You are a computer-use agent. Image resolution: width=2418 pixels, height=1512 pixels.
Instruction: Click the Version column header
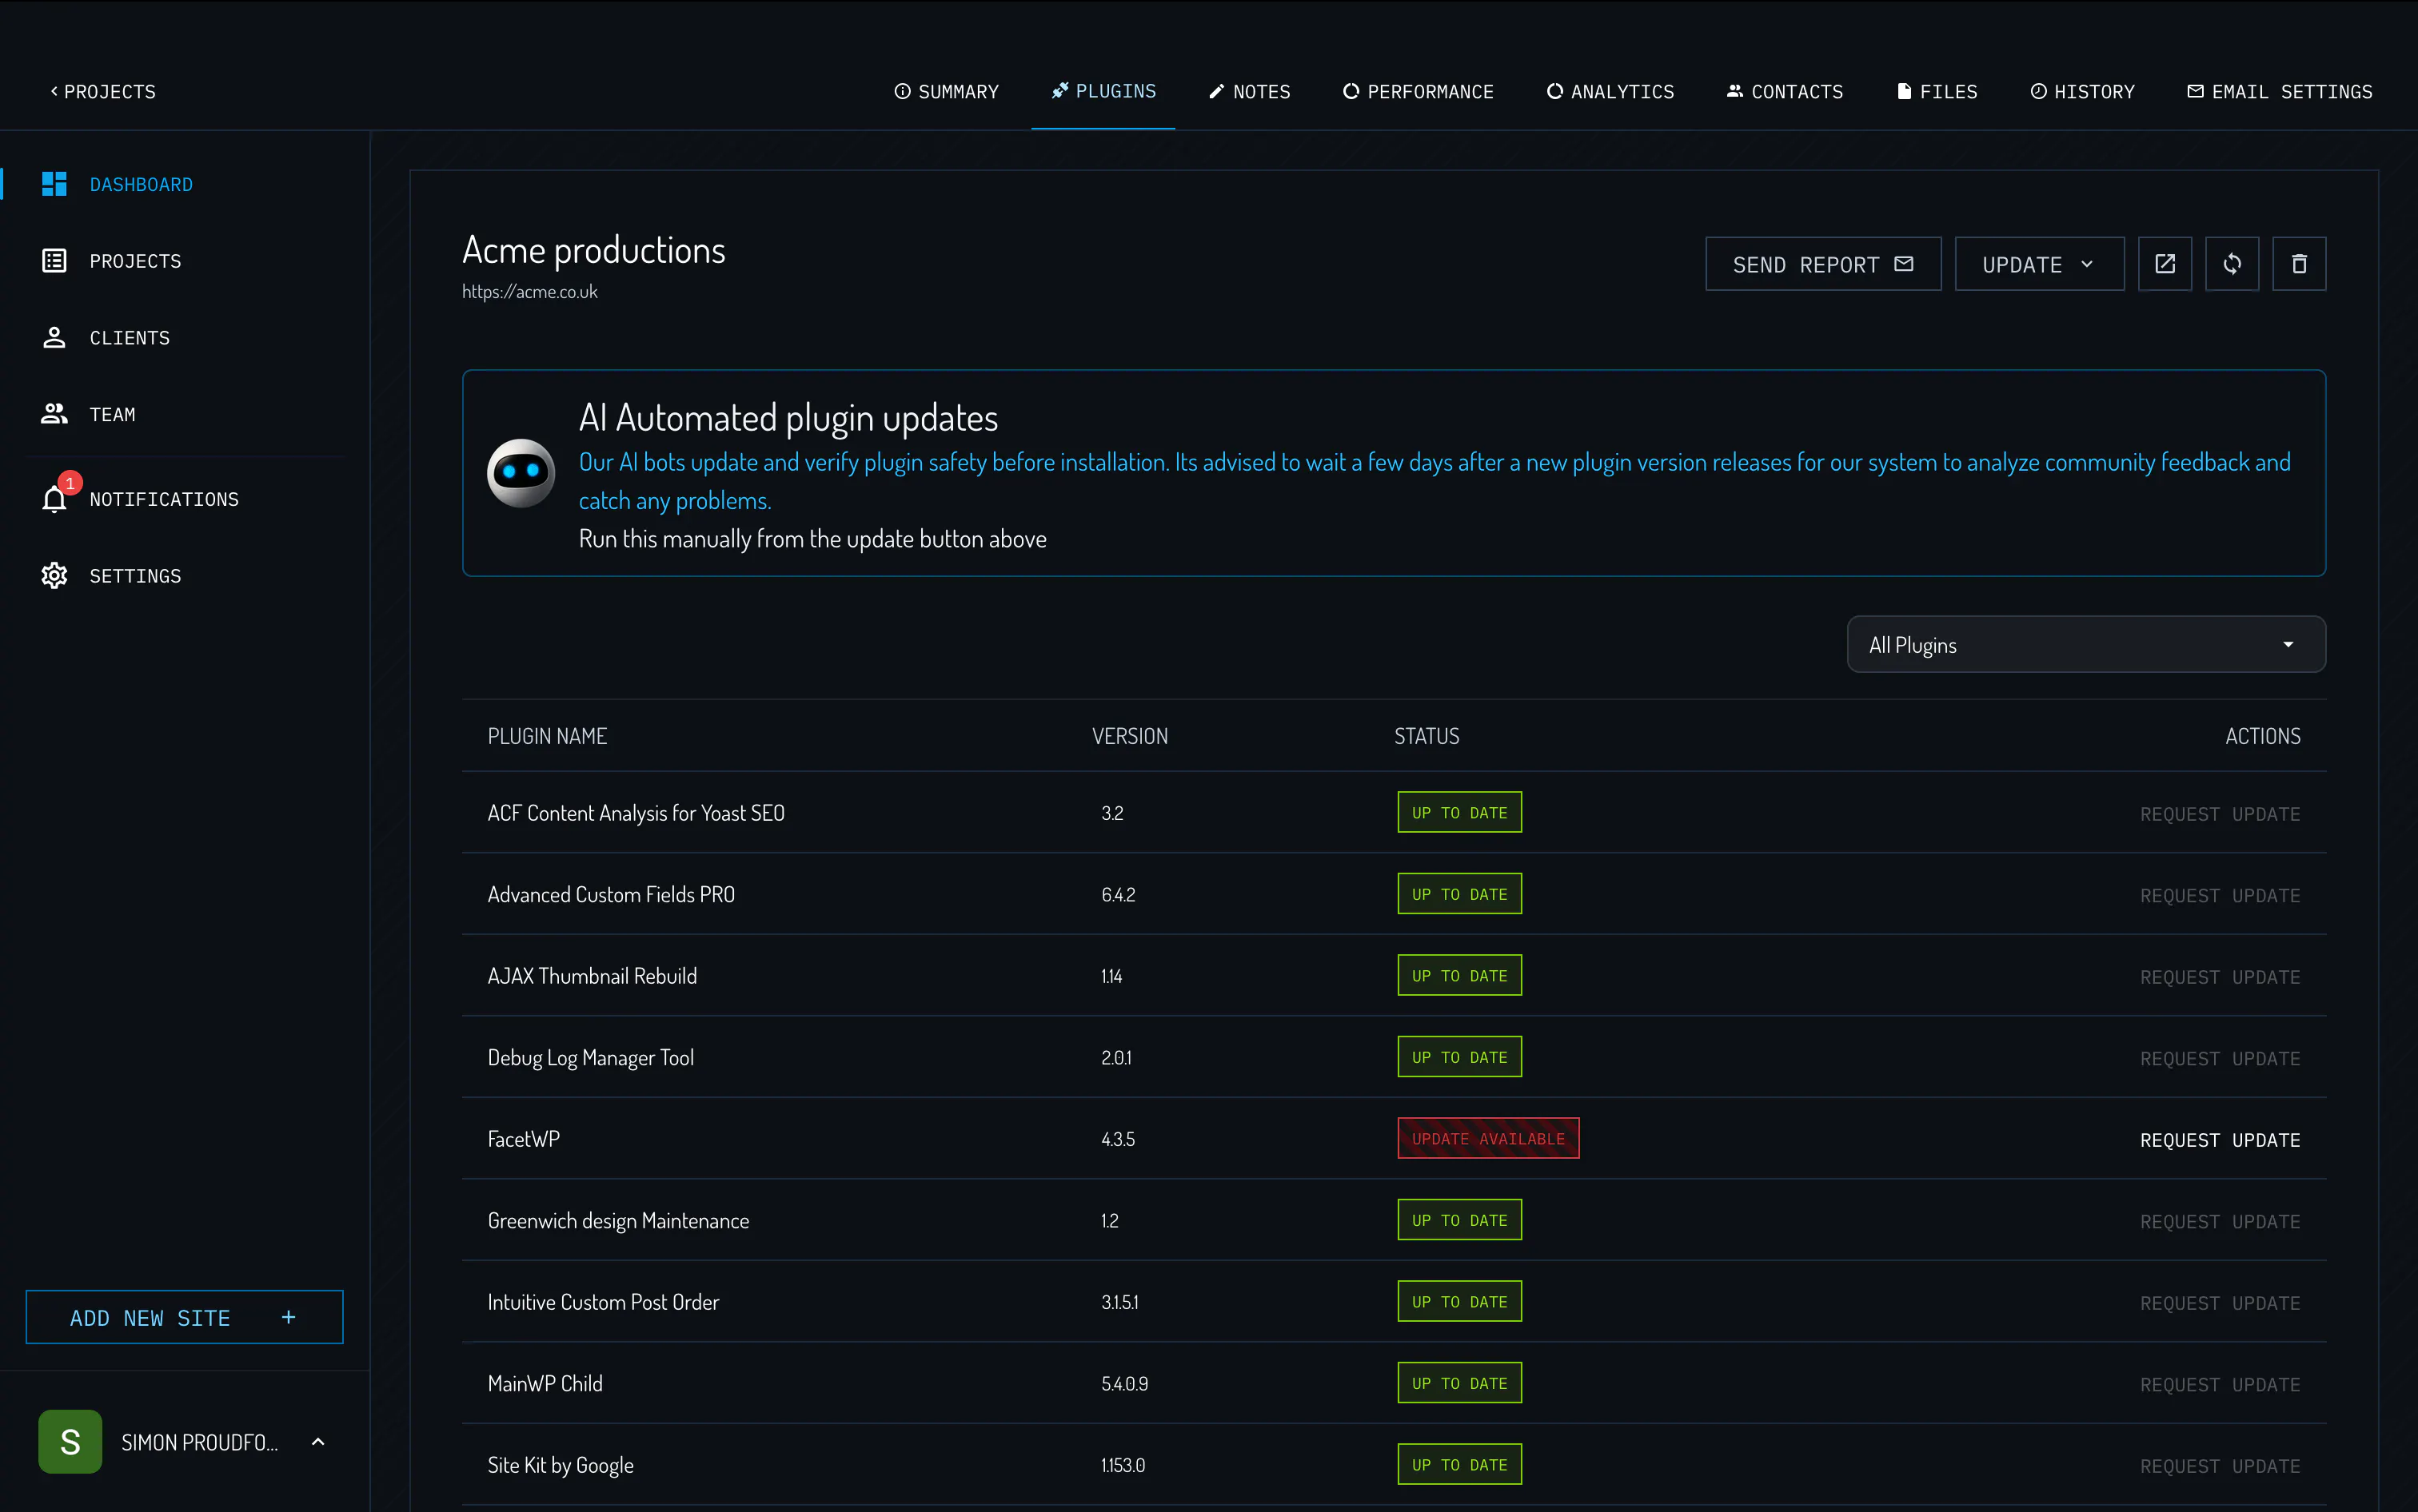(x=1130, y=736)
